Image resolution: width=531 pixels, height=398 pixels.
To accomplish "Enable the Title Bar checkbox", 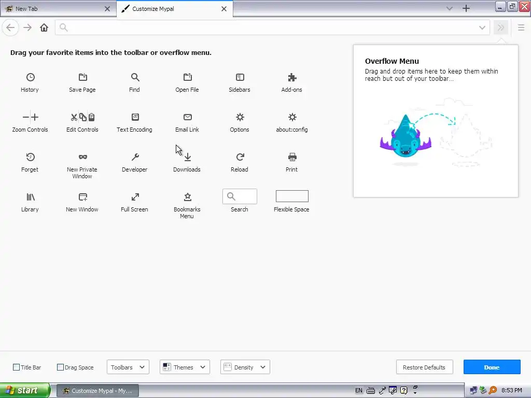I will pyautogui.click(x=16, y=367).
